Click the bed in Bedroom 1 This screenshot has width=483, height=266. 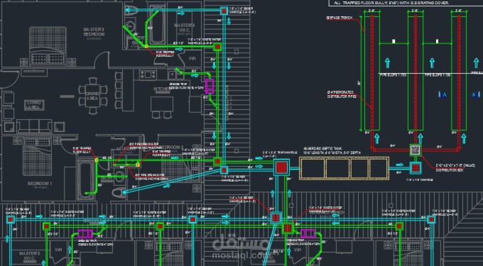[x=37, y=156]
